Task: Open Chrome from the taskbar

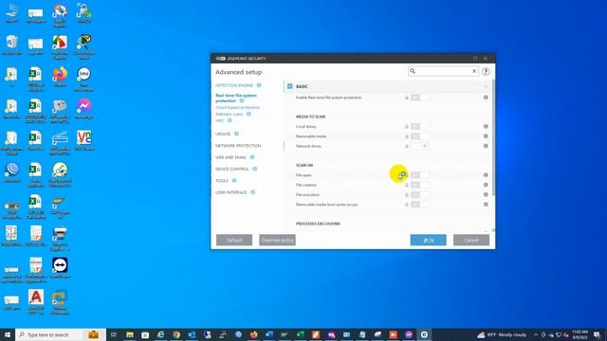Action: click(x=176, y=334)
